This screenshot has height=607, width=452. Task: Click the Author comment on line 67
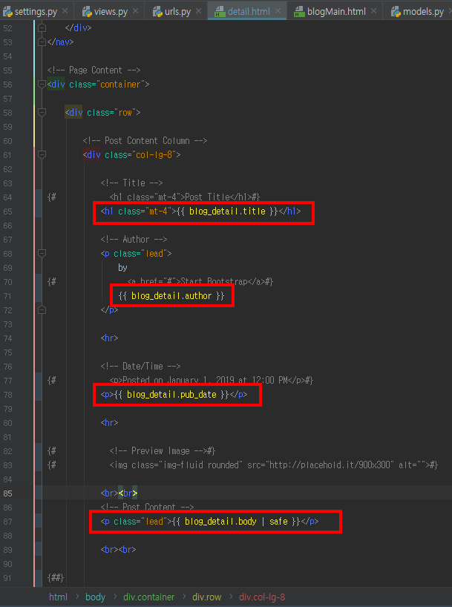point(134,239)
